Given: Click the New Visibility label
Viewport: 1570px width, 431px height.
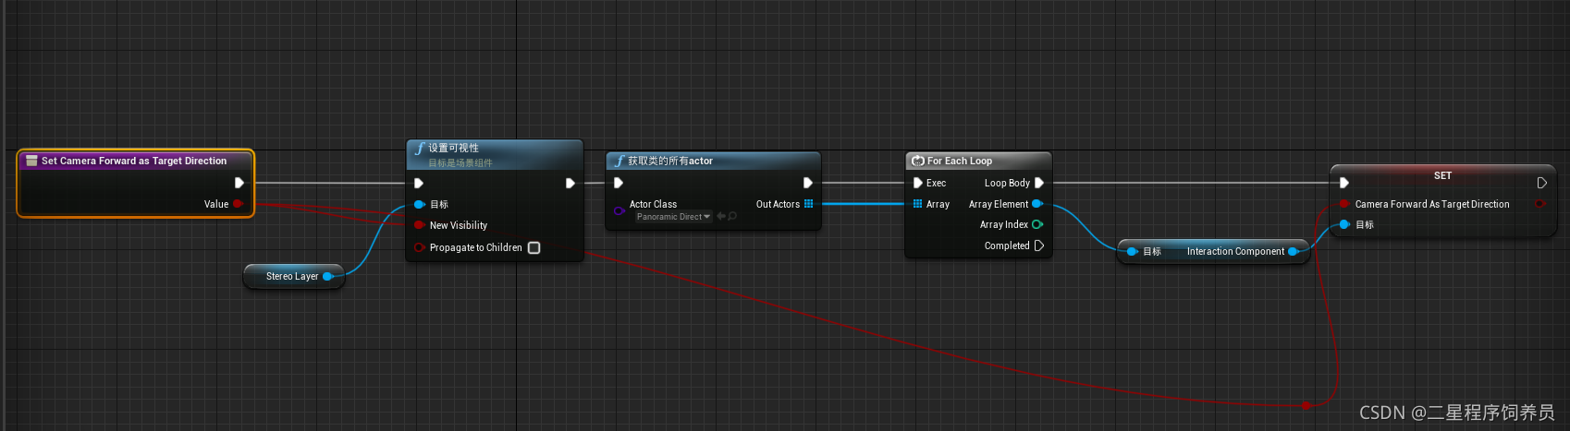Looking at the screenshot, I should click(x=459, y=225).
